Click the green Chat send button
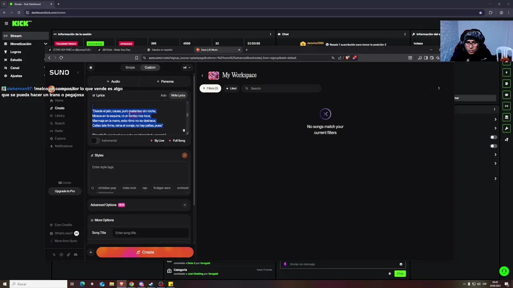This screenshot has height=288, width=513. 400,274
